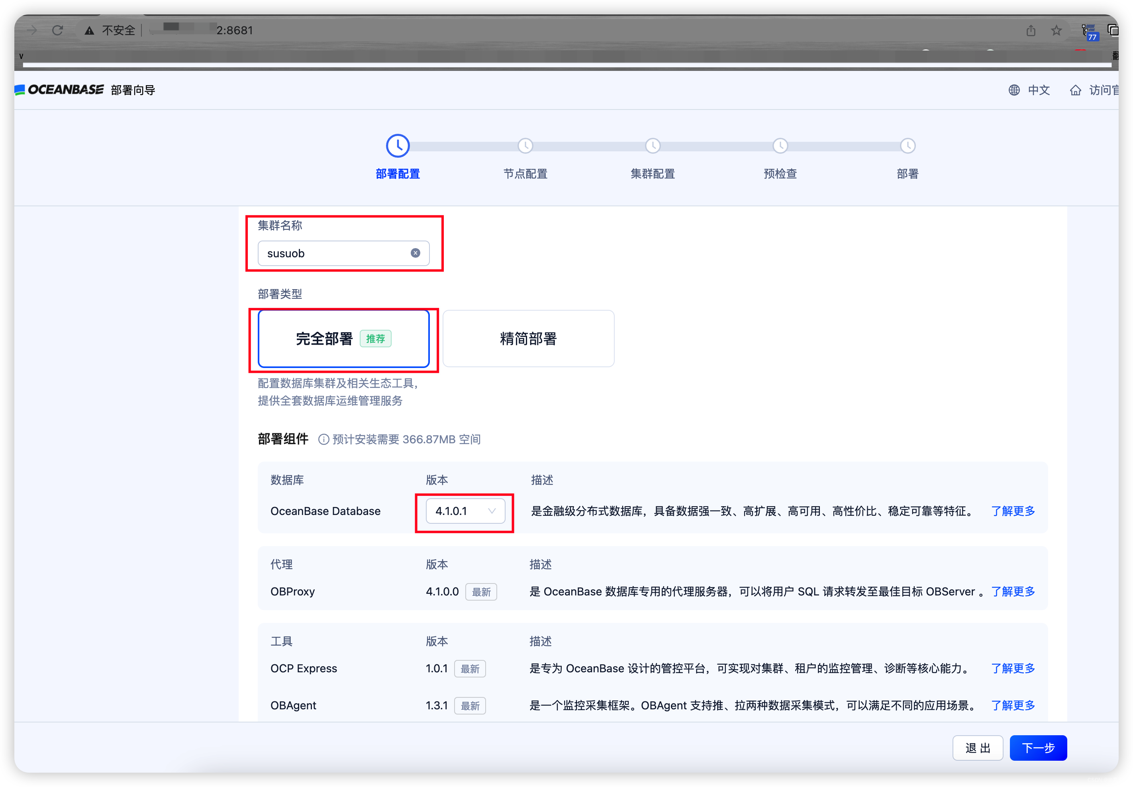Click the bookmark star icon

click(1056, 31)
